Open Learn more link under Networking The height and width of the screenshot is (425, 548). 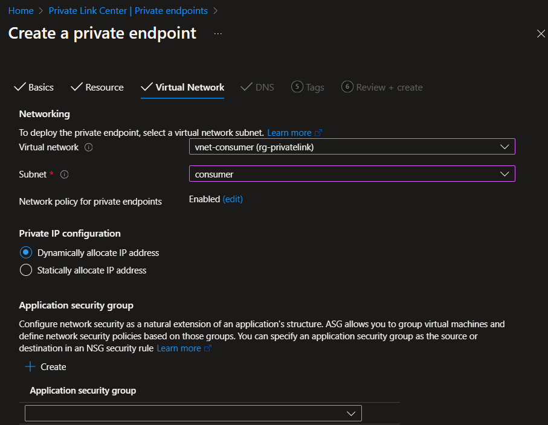pos(289,133)
